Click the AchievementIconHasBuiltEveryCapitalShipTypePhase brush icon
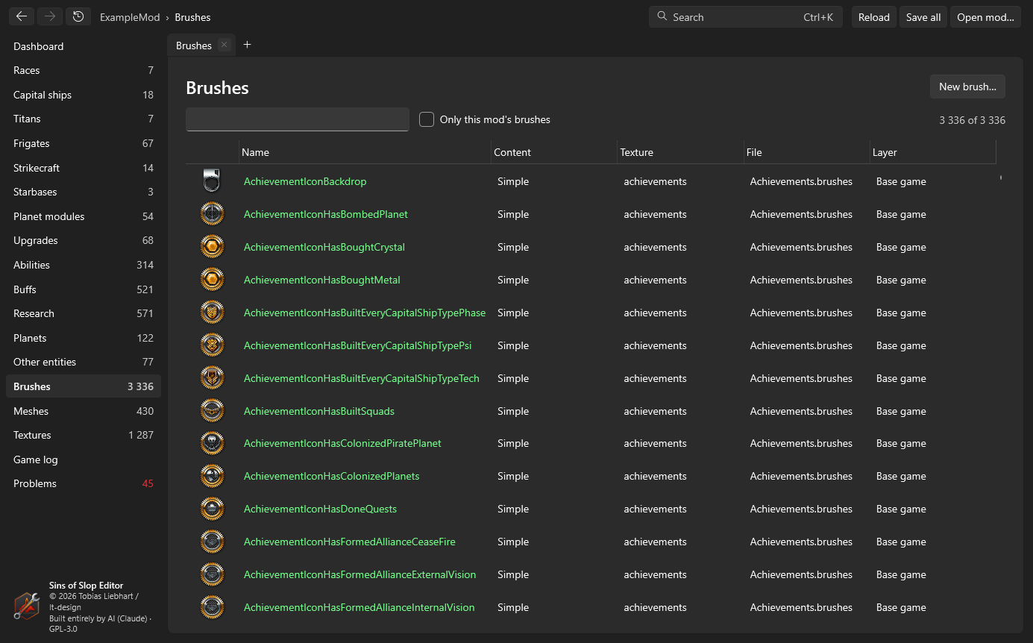1033x643 pixels. click(212, 313)
